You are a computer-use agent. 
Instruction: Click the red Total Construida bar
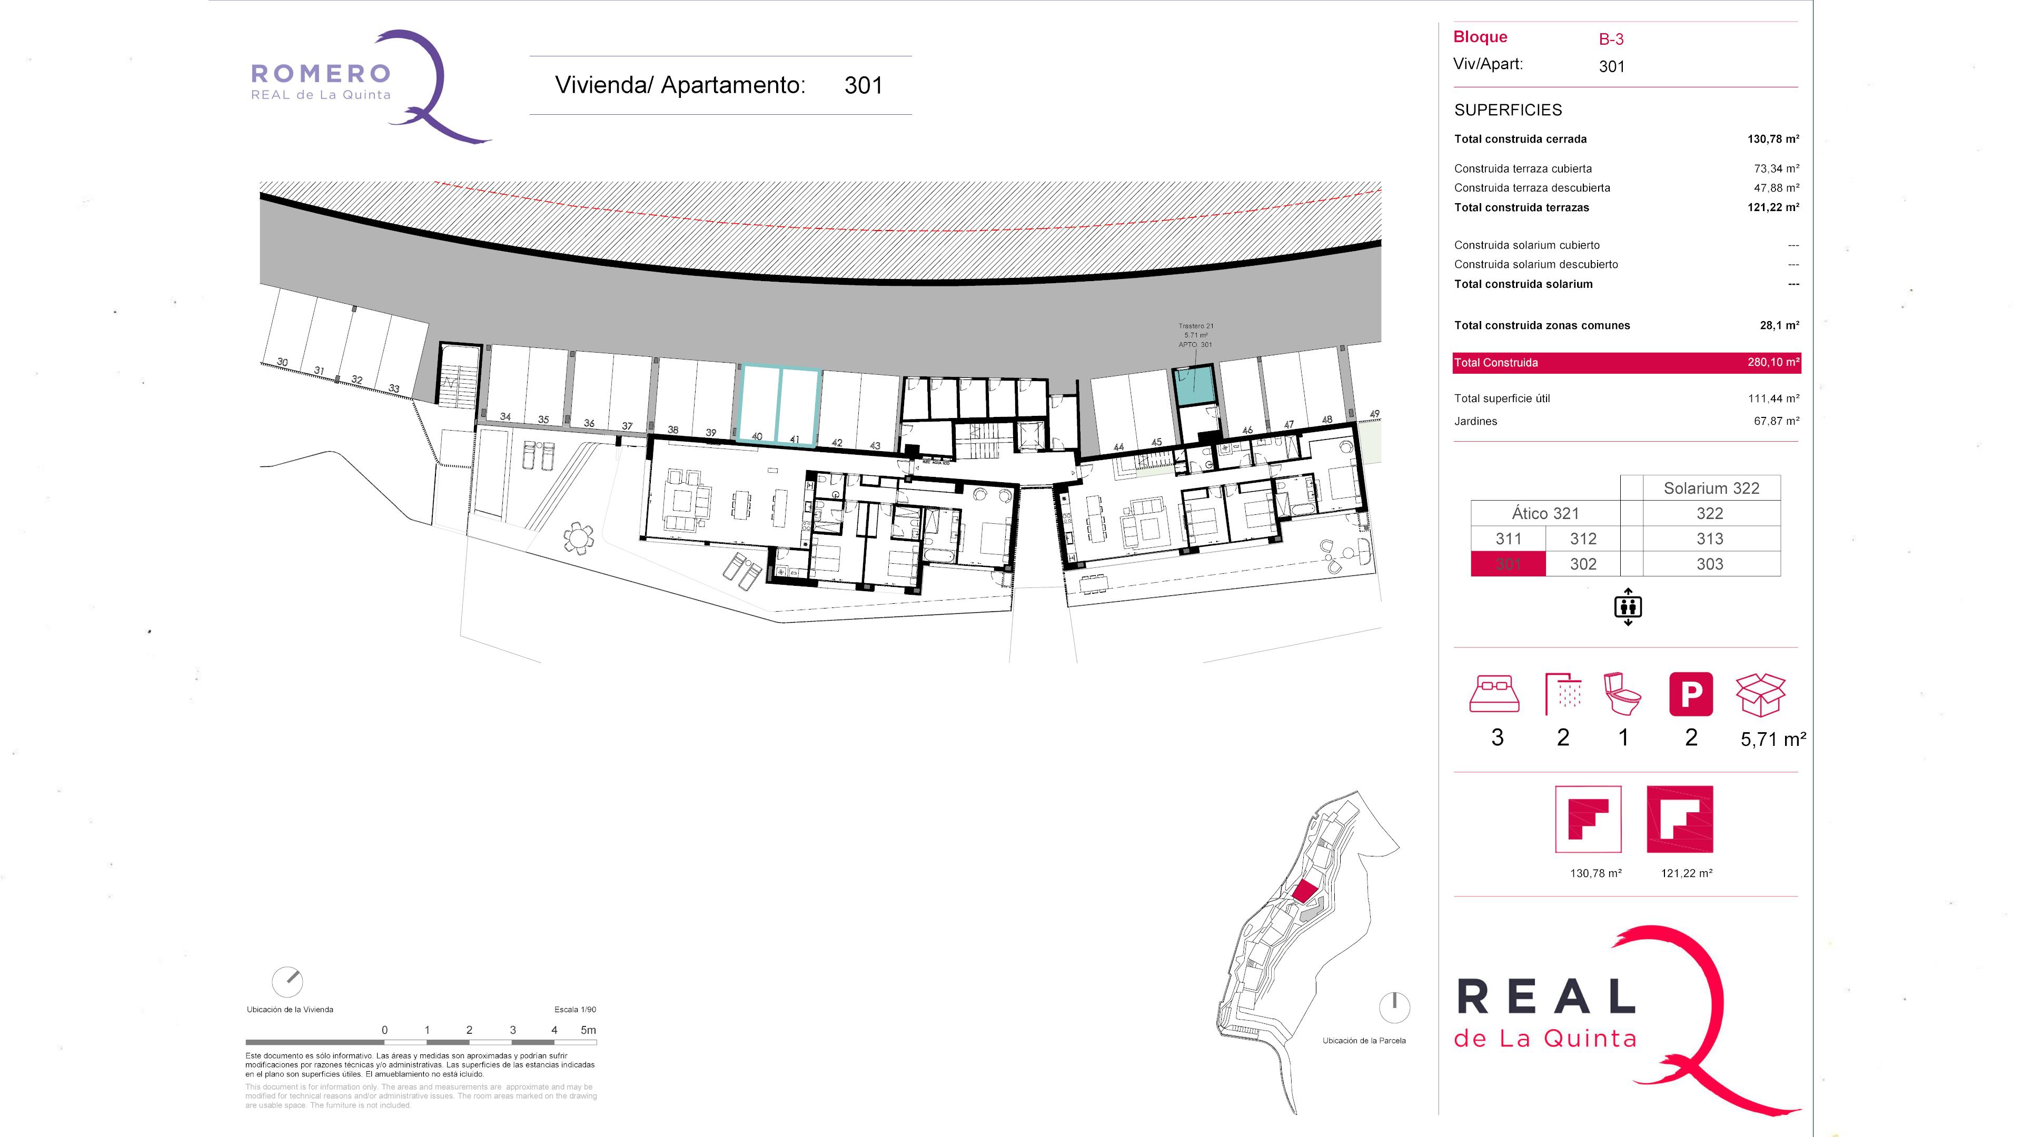click(1627, 363)
